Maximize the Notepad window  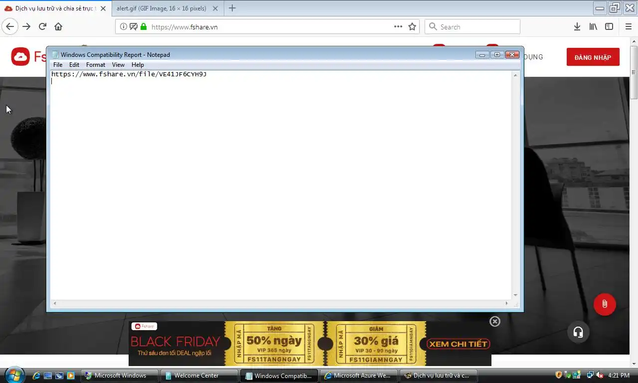(497, 54)
